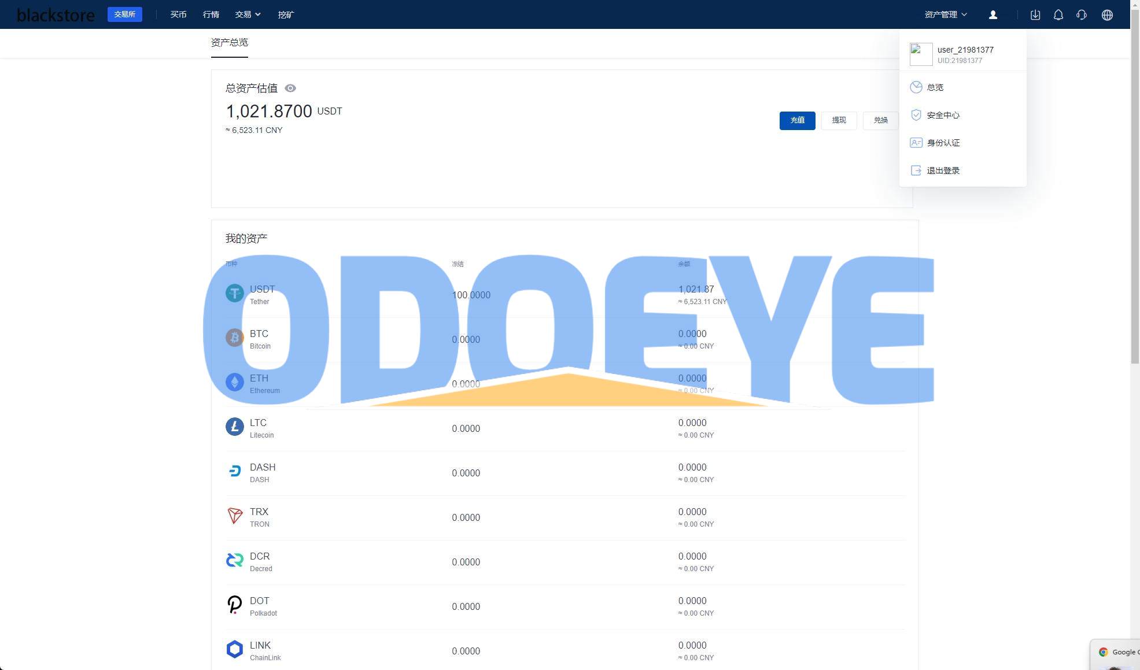Viewport: 1140px width, 670px height.
Task: Click the 提现 withdraw button
Action: tap(839, 120)
